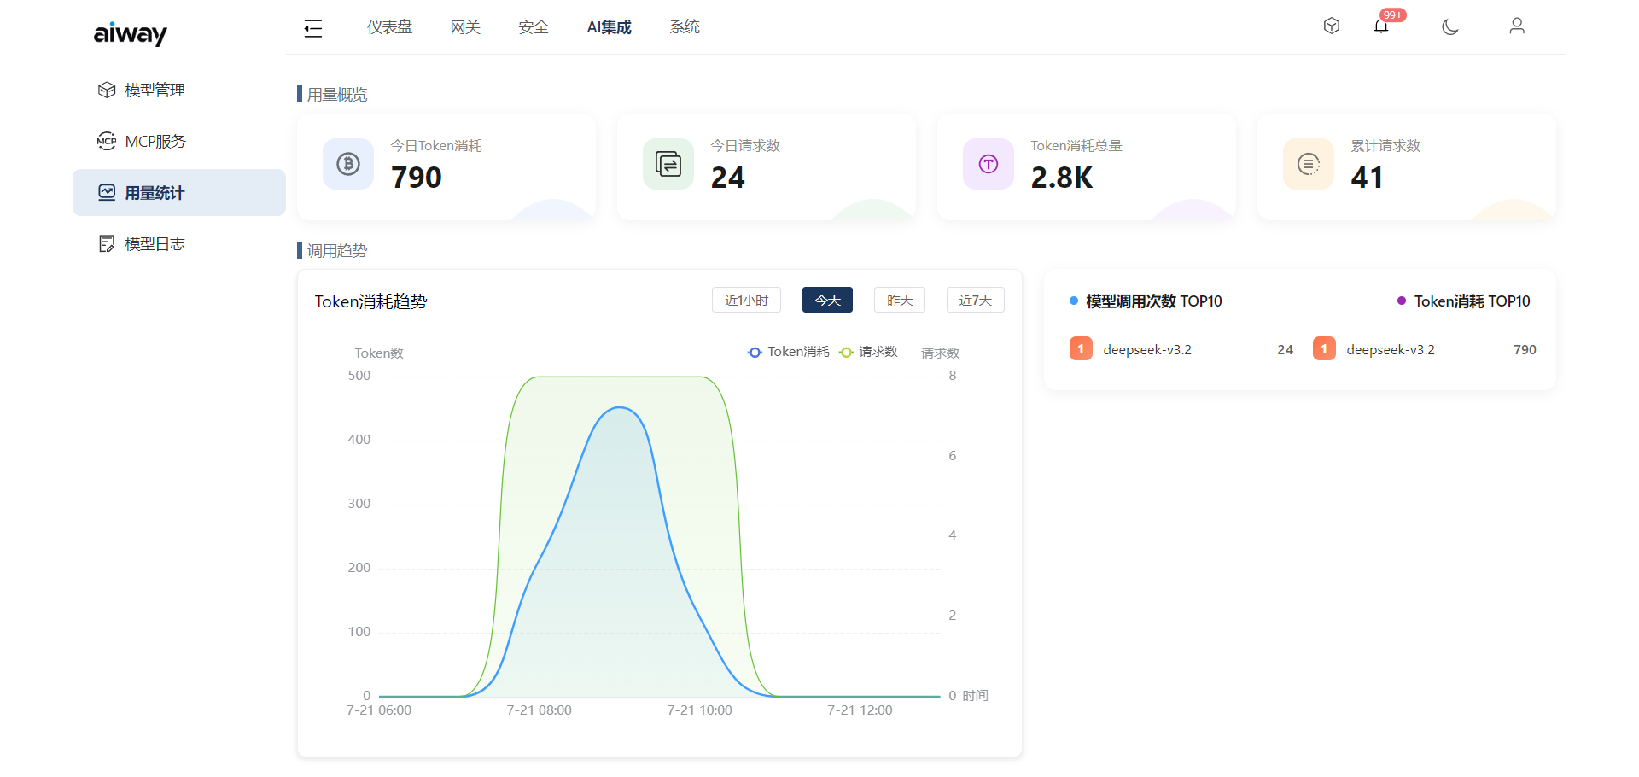Select the 昨天 time range button
This screenshot has width=1639, height=777.
pyautogui.click(x=900, y=301)
